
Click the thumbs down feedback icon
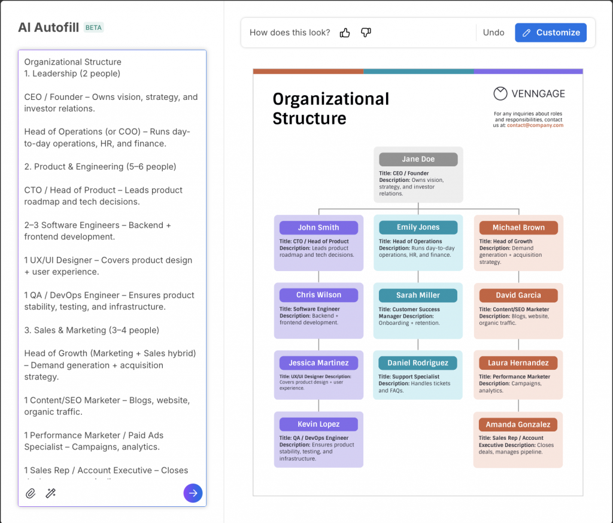[x=366, y=33]
